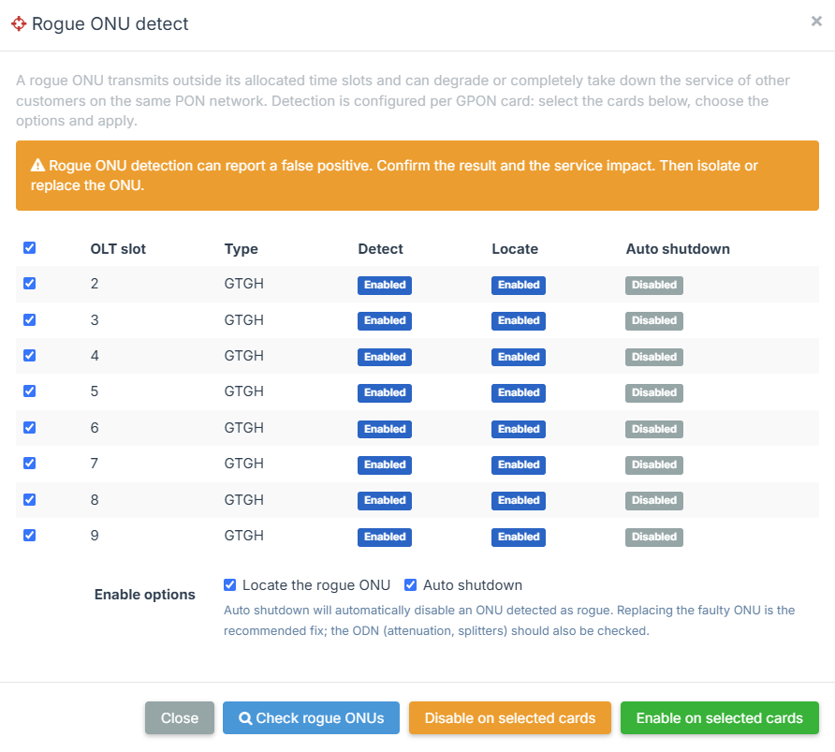Click the 'Detect' column header
Screen dimensions: 835x752
pos(380,249)
